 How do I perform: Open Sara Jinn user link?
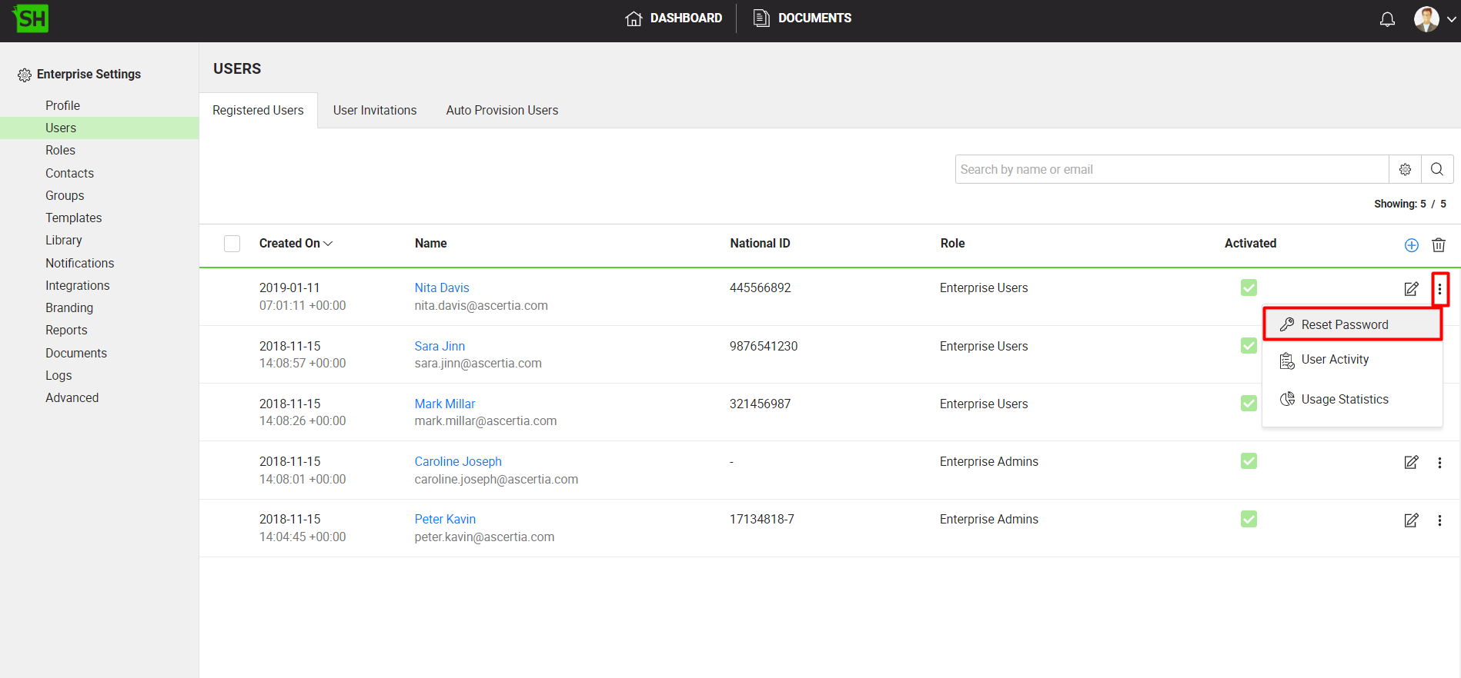click(440, 346)
